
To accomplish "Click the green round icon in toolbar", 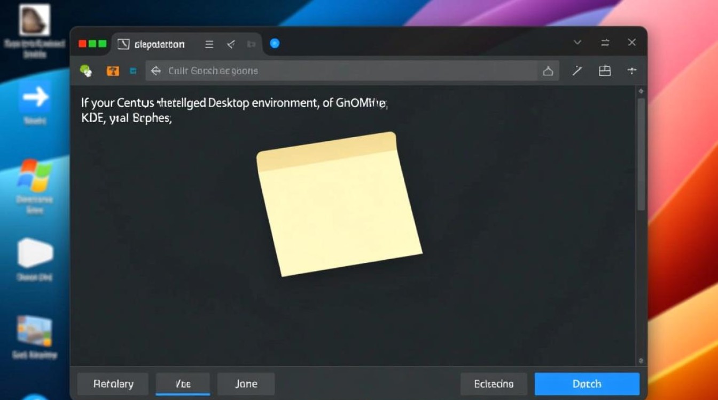I will pyautogui.click(x=85, y=70).
